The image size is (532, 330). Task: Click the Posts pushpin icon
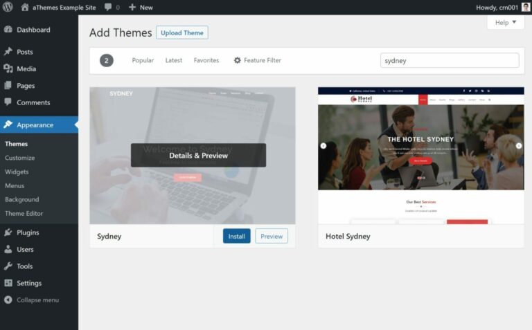point(8,51)
